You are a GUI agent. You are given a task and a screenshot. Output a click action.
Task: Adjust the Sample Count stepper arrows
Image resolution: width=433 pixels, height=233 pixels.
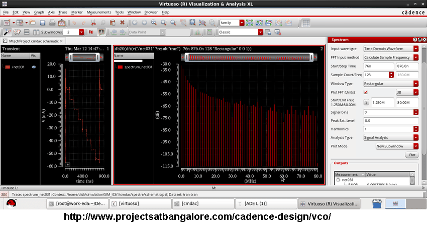coord(391,75)
